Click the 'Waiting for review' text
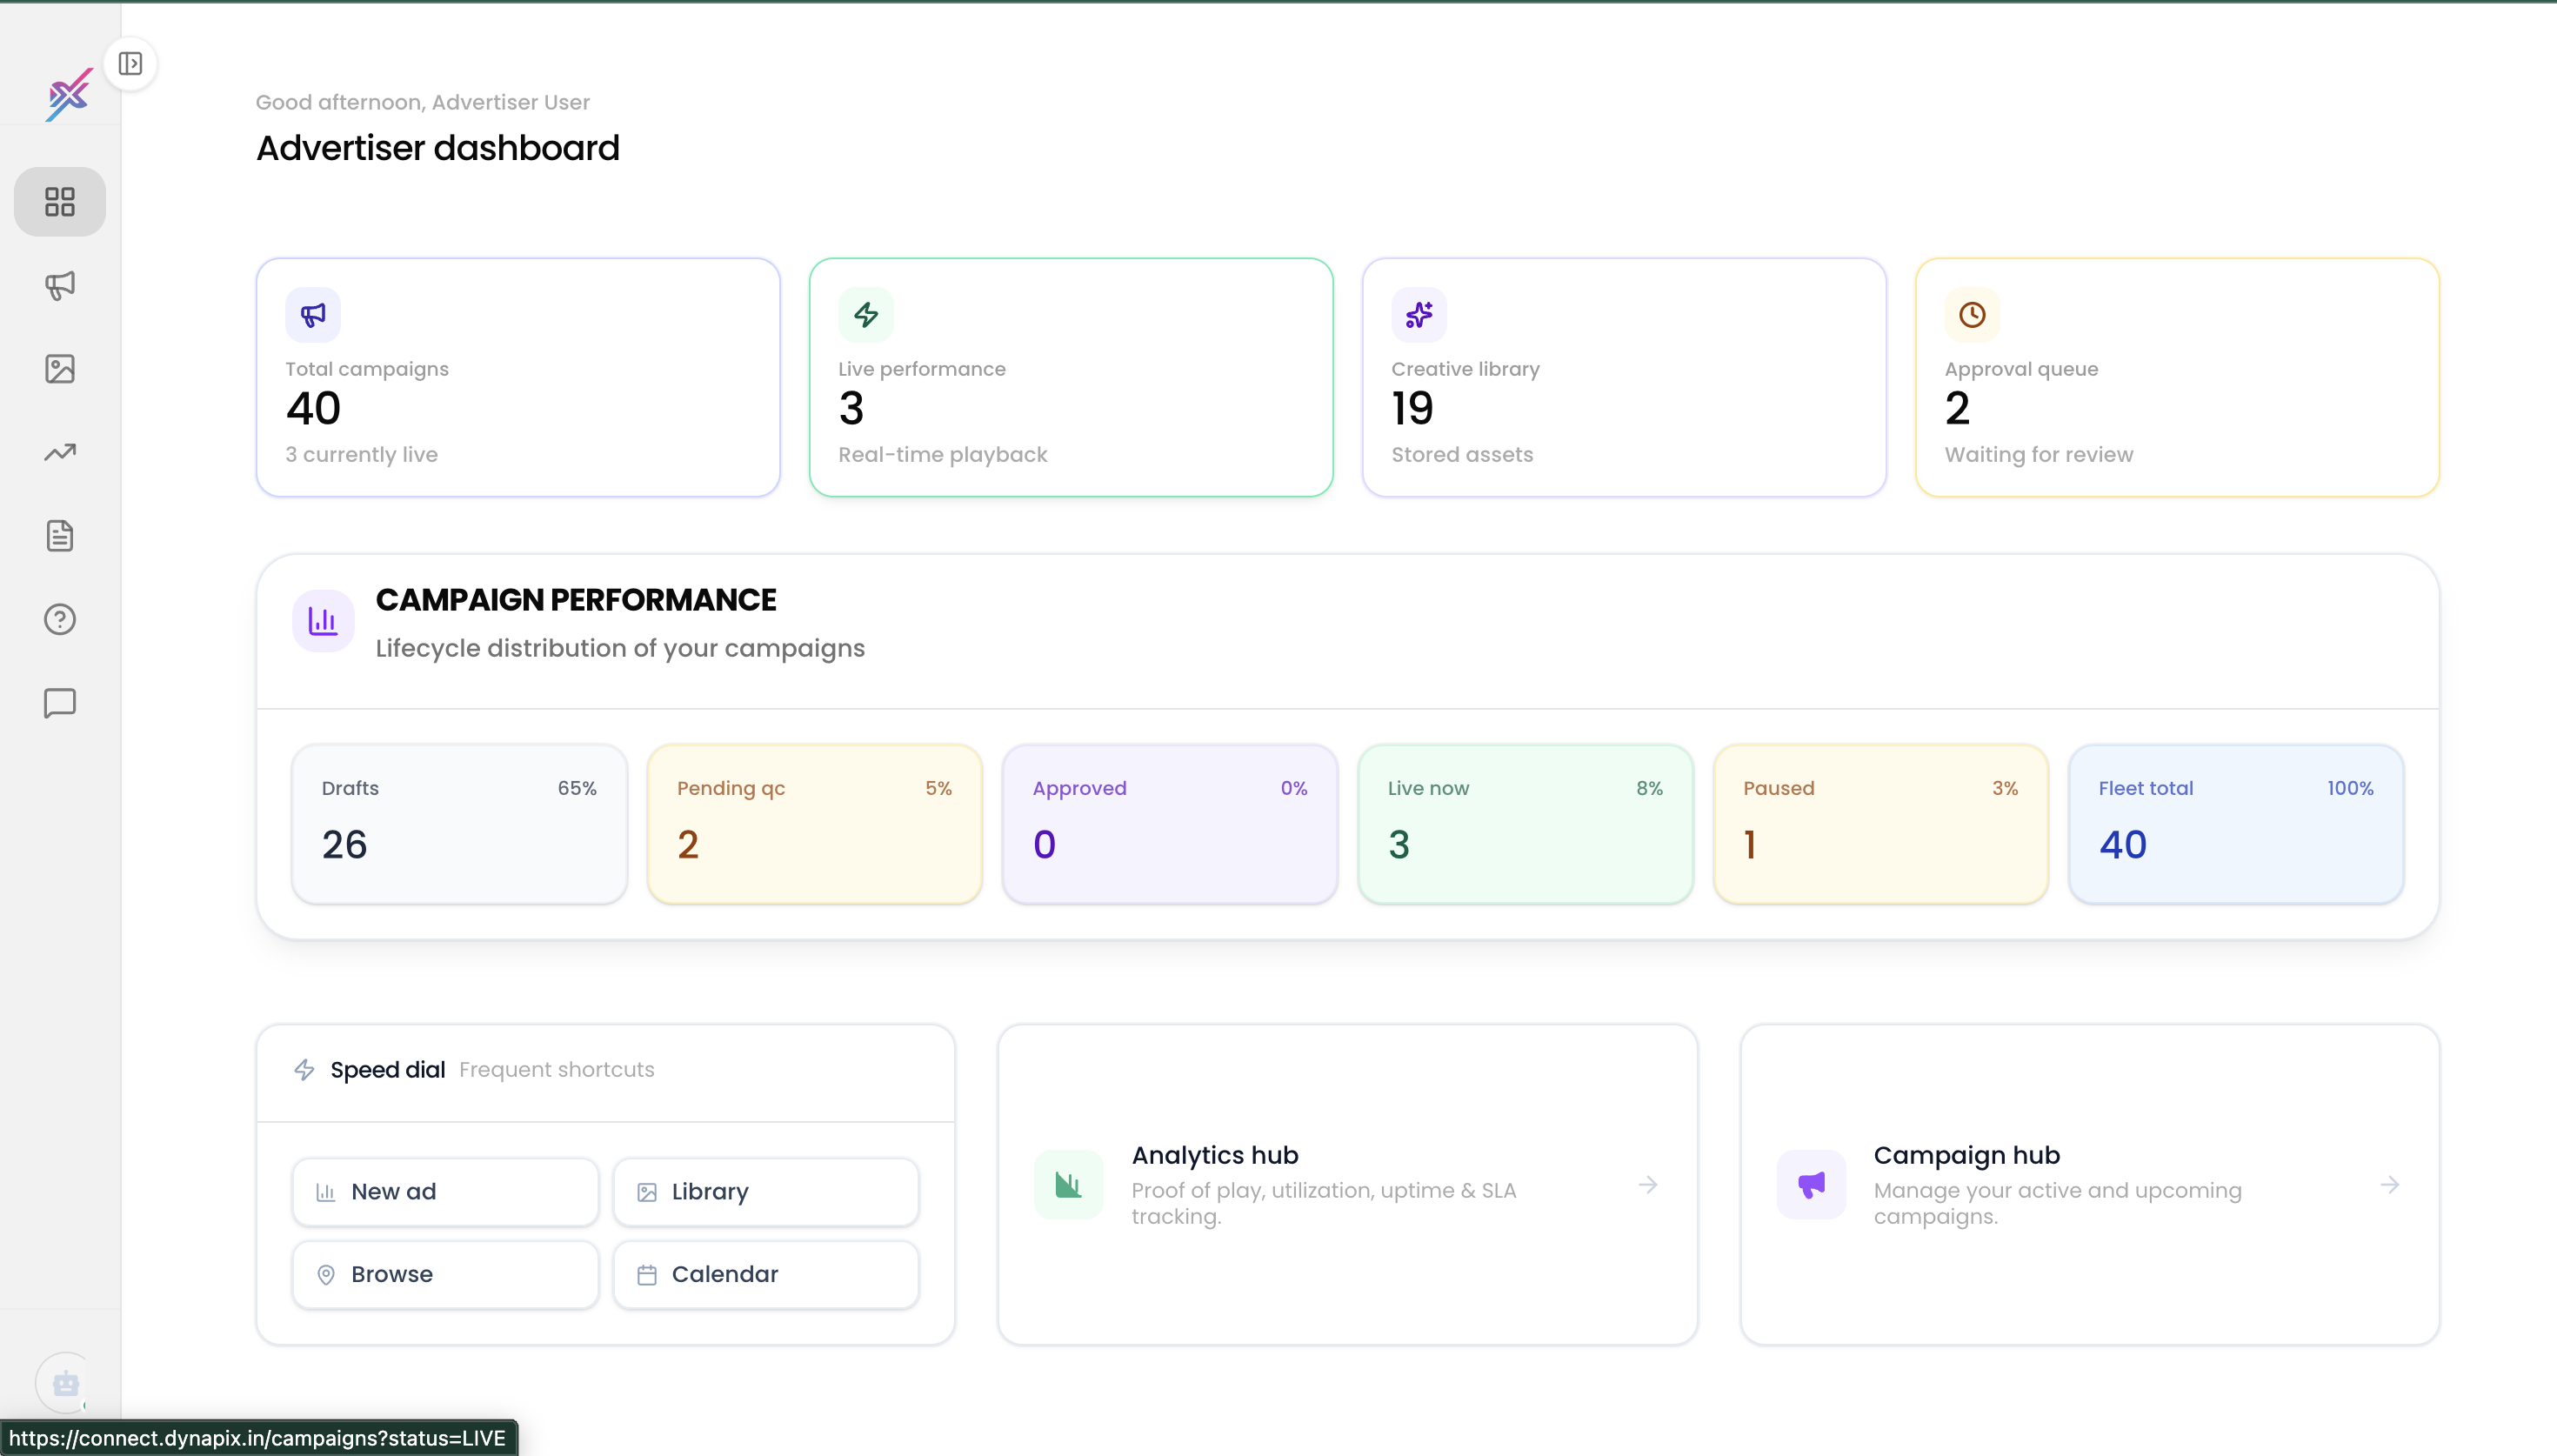Image resolution: width=2557 pixels, height=1456 pixels. (2038, 455)
